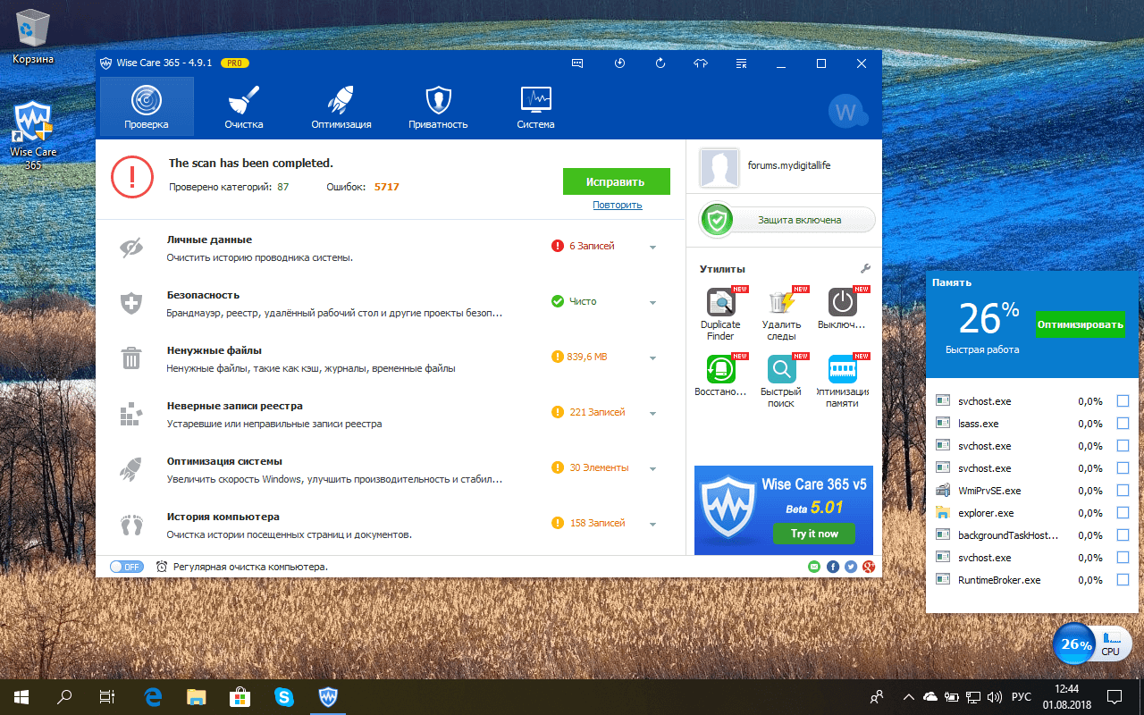Open the Приватность tab
Image resolution: width=1144 pixels, height=715 pixels.
pos(438,106)
